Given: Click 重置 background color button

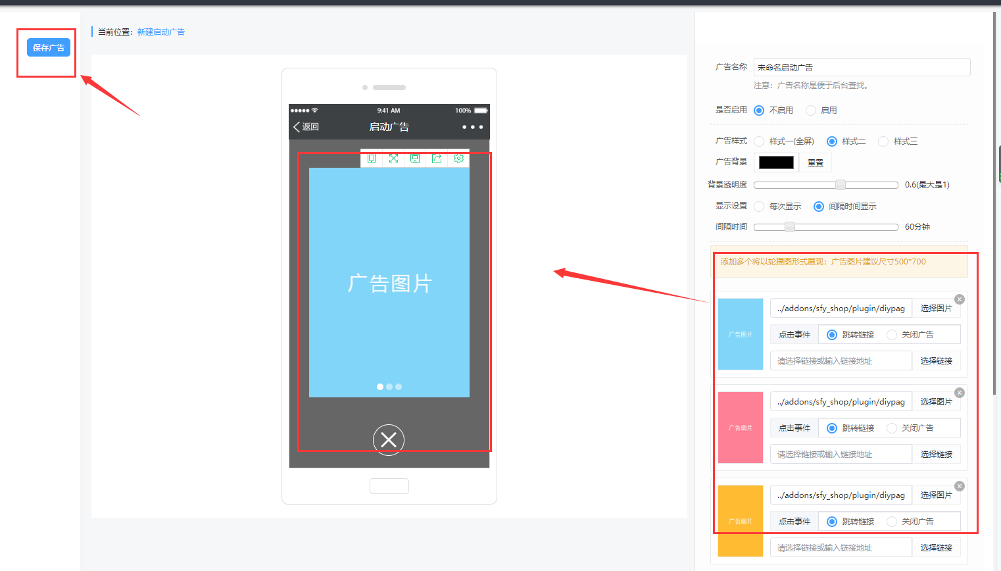Looking at the screenshot, I should coord(816,162).
